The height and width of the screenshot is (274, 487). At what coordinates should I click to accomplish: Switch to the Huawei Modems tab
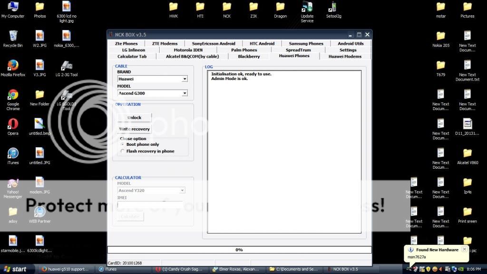345,56
